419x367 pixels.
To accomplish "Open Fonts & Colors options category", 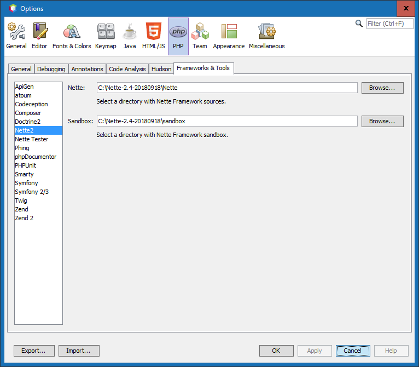I will pyautogui.click(x=72, y=36).
